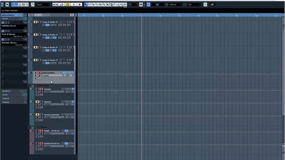Click the основа track volume field
This screenshot has width=285, height=160.
point(54,92)
